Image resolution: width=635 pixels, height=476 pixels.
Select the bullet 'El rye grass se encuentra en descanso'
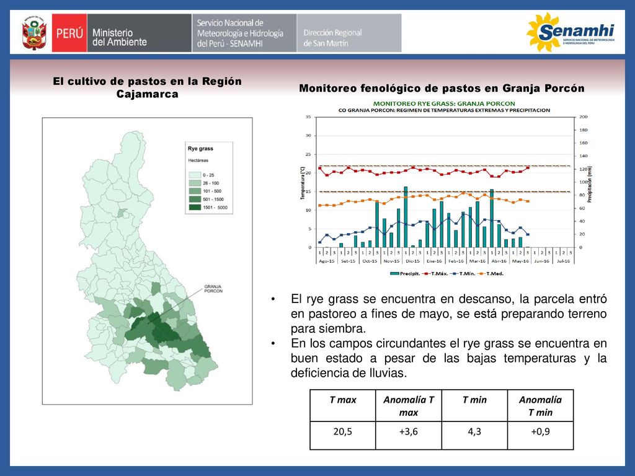pyautogui.click(x=449, y=313)
